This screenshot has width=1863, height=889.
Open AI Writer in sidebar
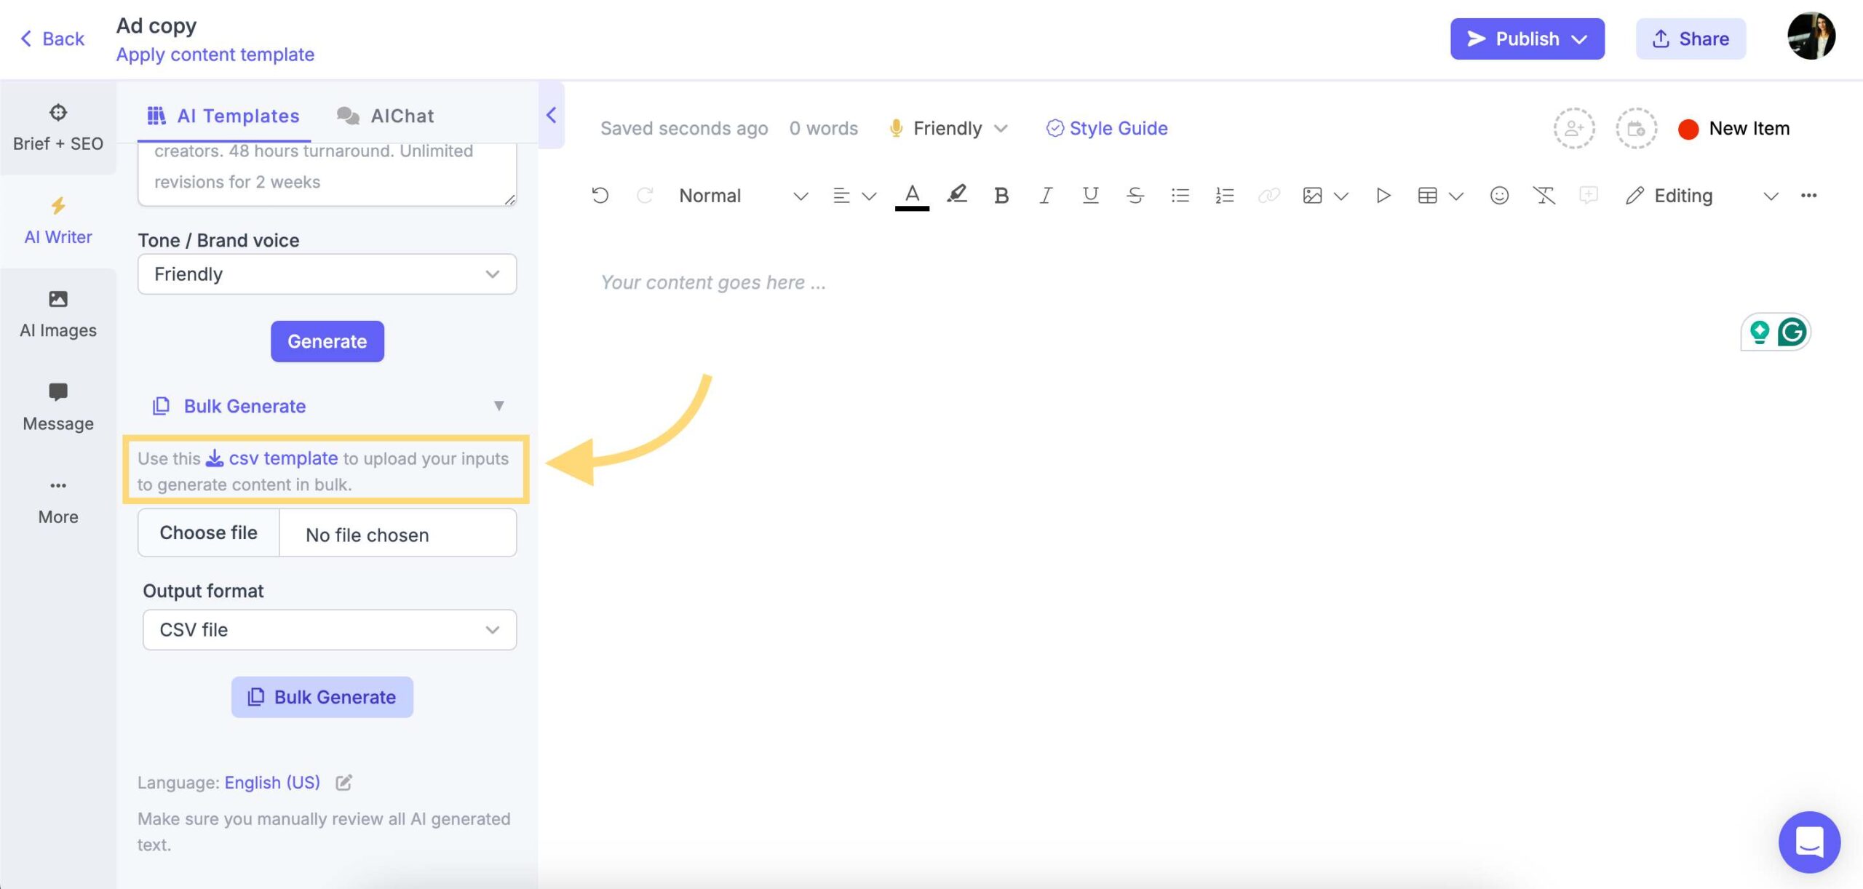click(x=58, y=221)
